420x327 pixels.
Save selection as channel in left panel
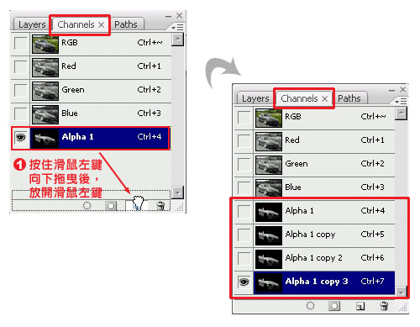point(111,206)
